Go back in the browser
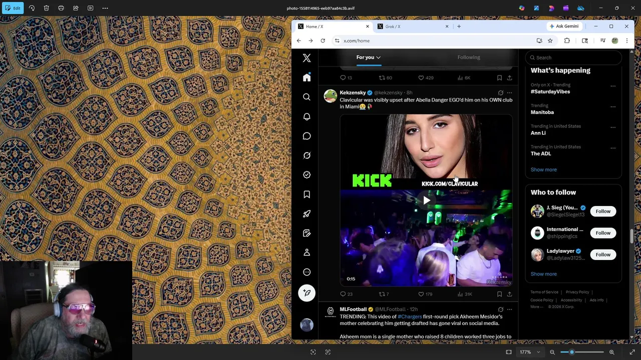The height and width of the screenshot is (360, 641). tap(299, 40)
